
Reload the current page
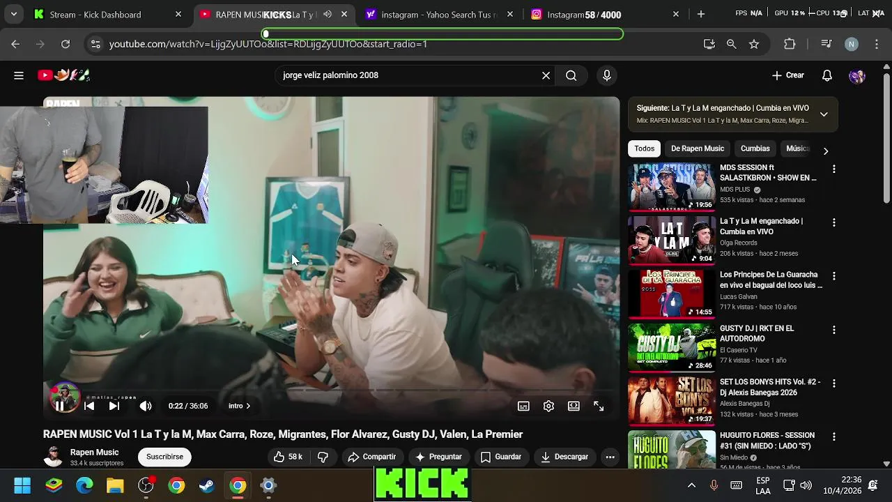66,44
